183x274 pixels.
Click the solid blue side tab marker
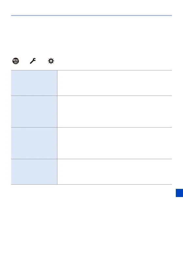click(x=179, y=193)
